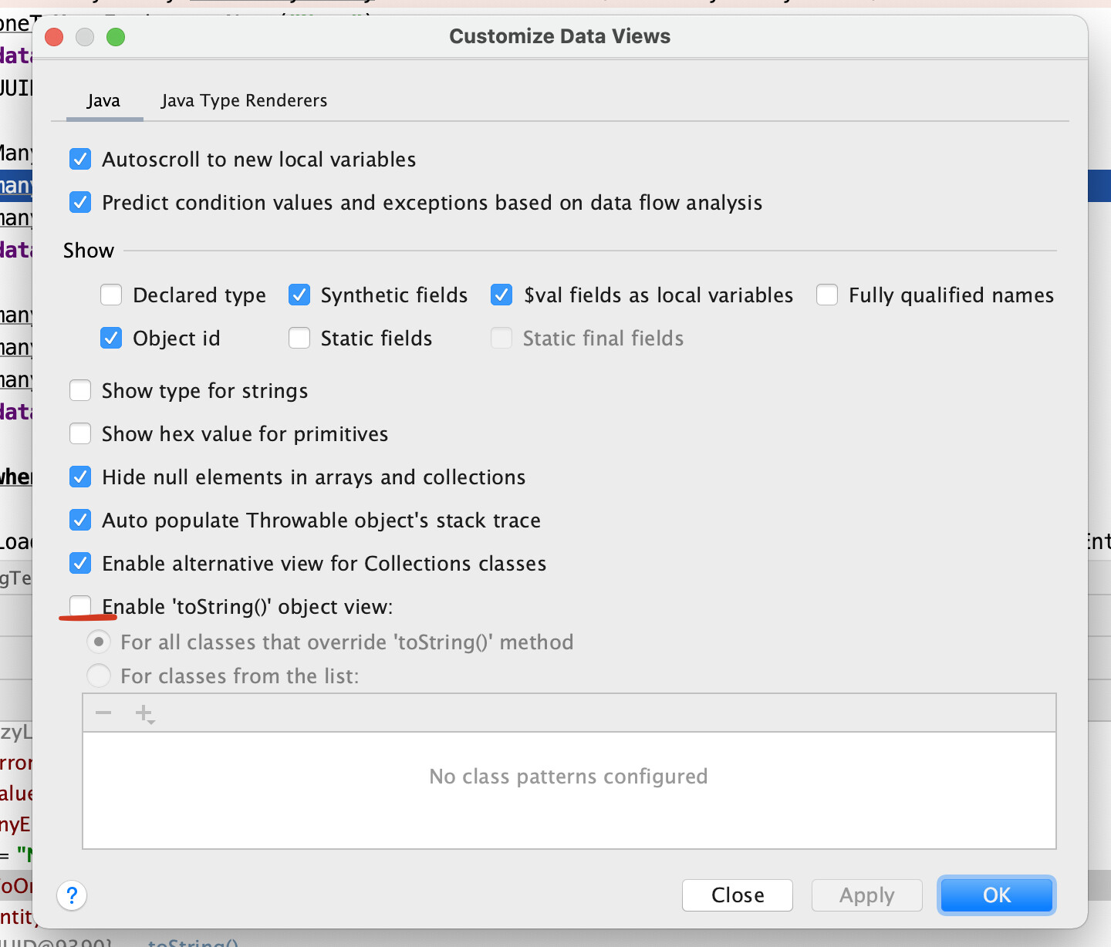This screenshot has width=1111, height=947.
Task: Toggle Predict condition values and exceptions checkbox
Action: pos(80,203)
